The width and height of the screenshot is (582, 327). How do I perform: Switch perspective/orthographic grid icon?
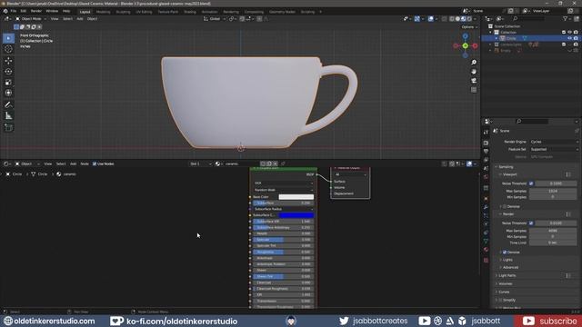click(474, 90)
